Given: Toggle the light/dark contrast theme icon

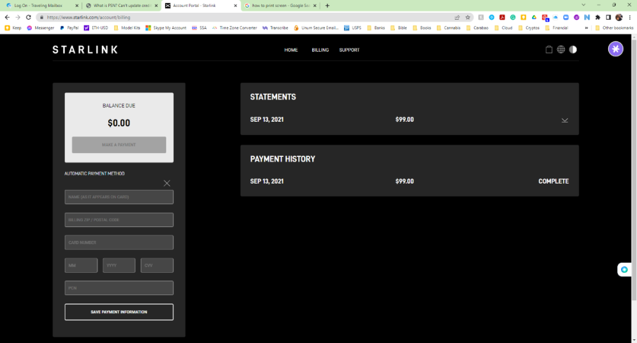Looking at the screenshot, I should 573,50.
